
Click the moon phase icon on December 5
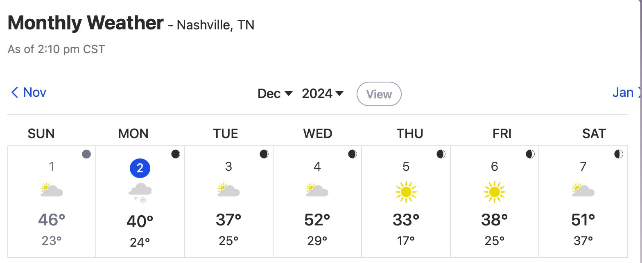(441, 154)
